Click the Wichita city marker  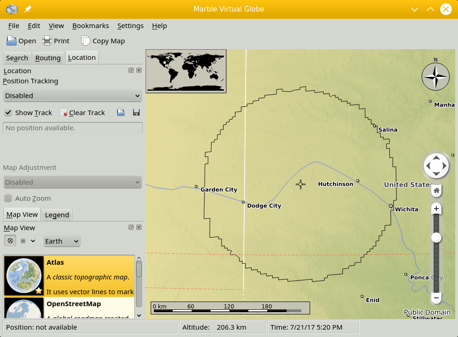[391, 206]
